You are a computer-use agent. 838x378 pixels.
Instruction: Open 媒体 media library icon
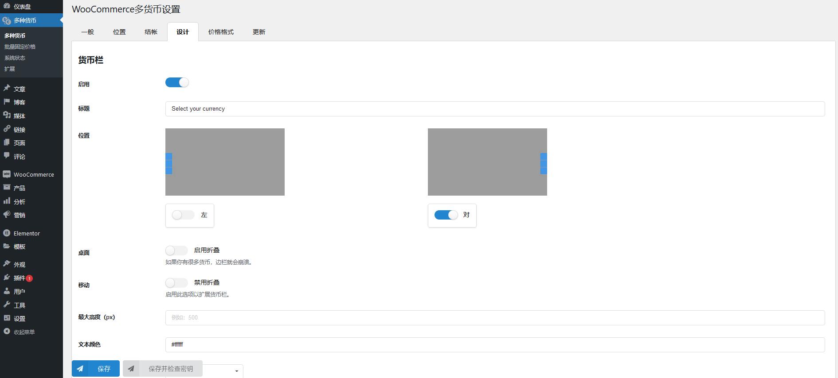click(x=7, y=115)
